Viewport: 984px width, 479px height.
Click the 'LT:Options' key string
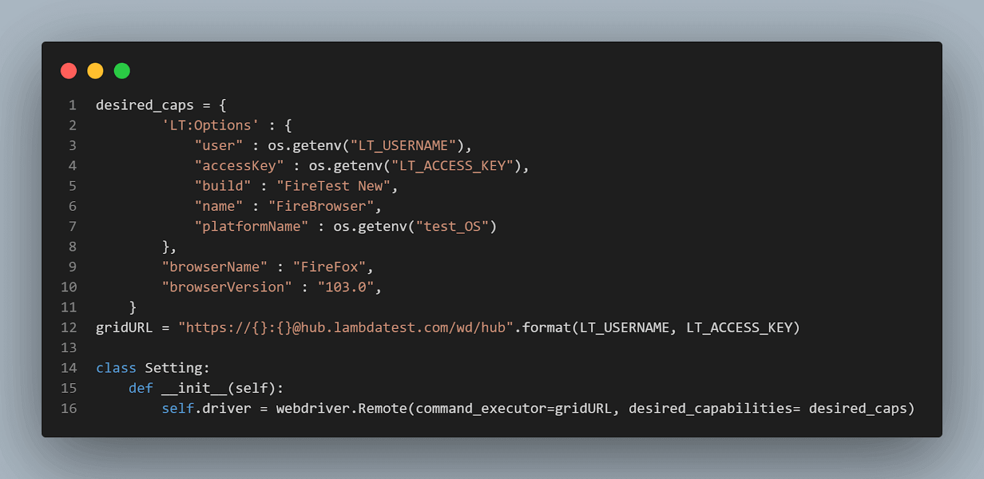210,125
